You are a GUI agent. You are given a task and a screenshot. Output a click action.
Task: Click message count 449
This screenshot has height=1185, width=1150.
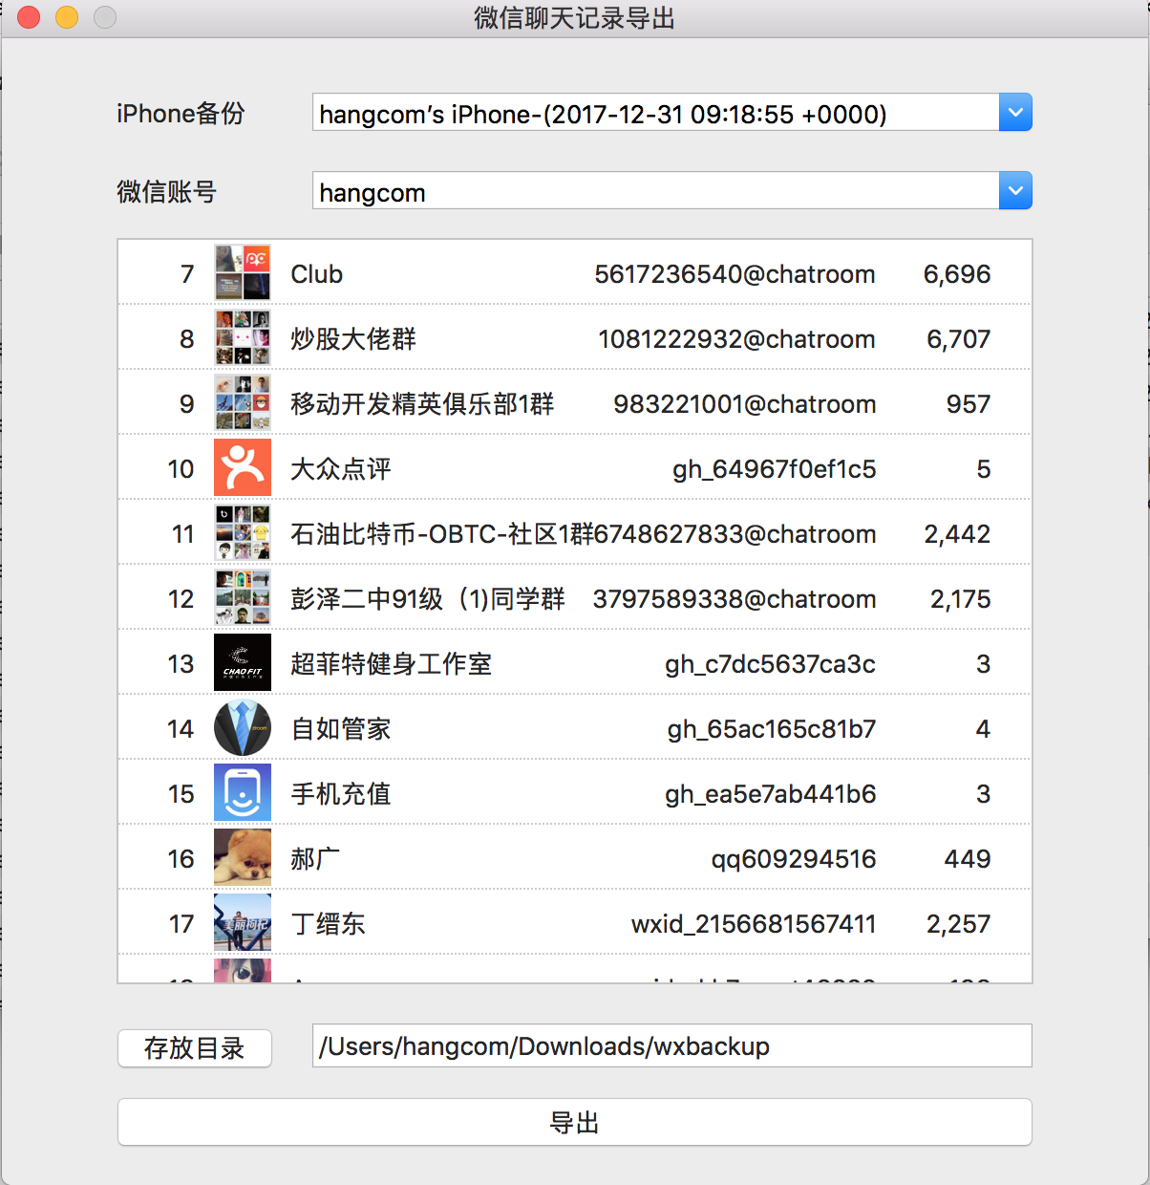coord(968,859)
